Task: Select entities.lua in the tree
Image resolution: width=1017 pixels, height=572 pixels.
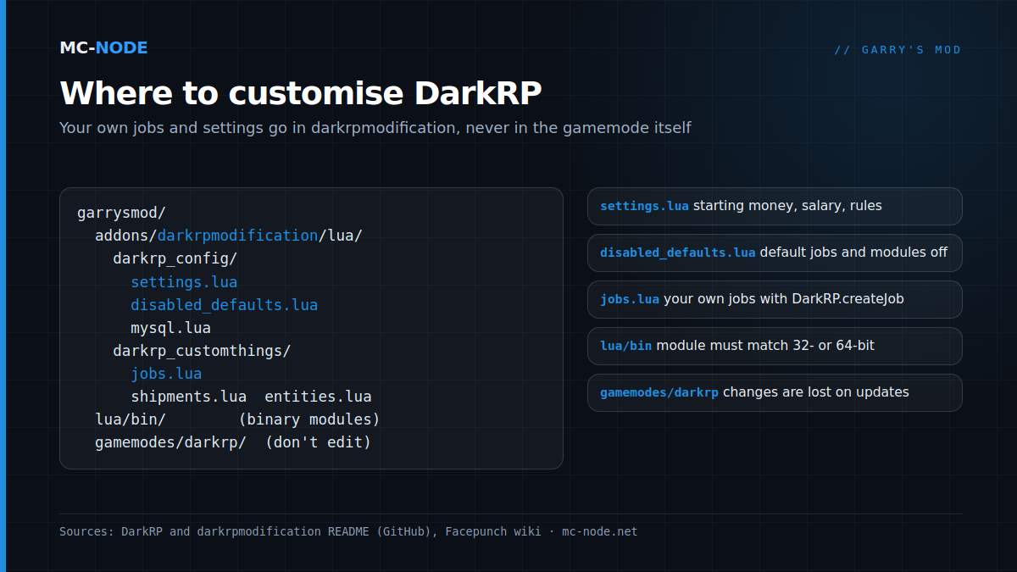Action: coord(318,396)
